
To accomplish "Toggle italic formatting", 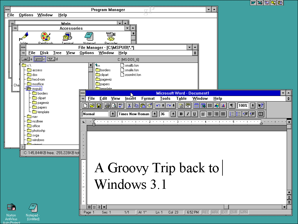I will click(187, 114).
